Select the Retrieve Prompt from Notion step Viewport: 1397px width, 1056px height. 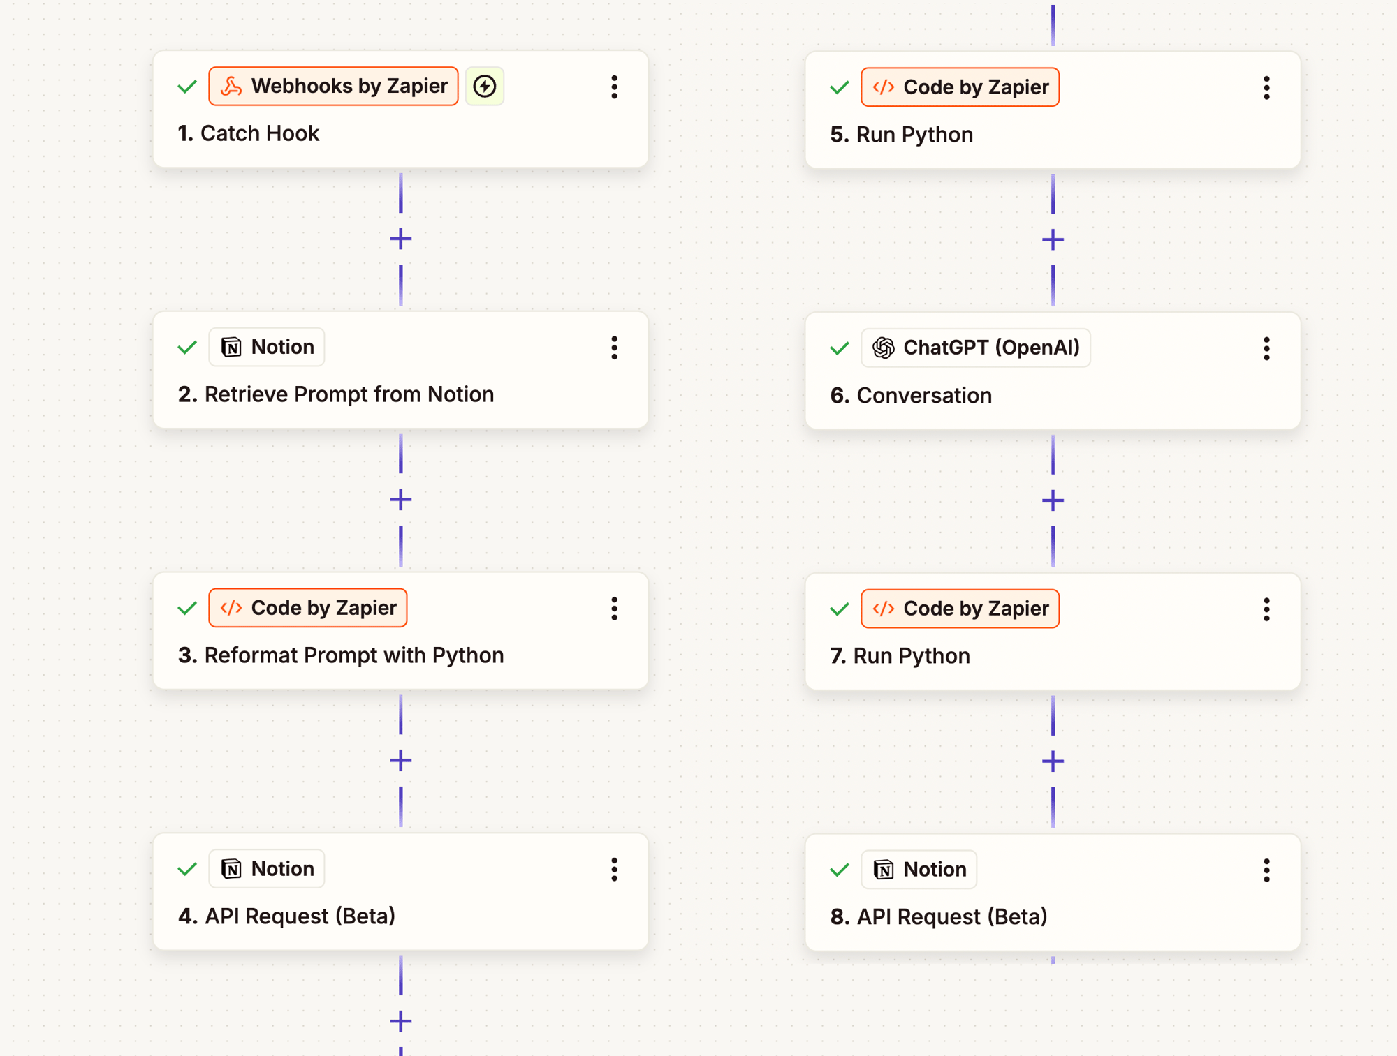coord(349,394)
